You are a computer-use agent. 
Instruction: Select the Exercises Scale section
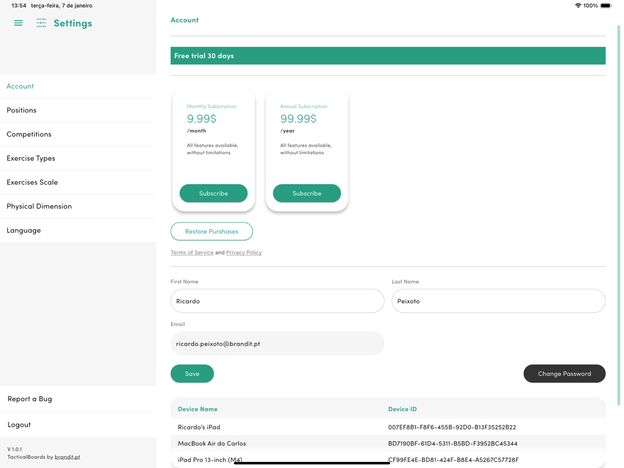pos(32,182)
